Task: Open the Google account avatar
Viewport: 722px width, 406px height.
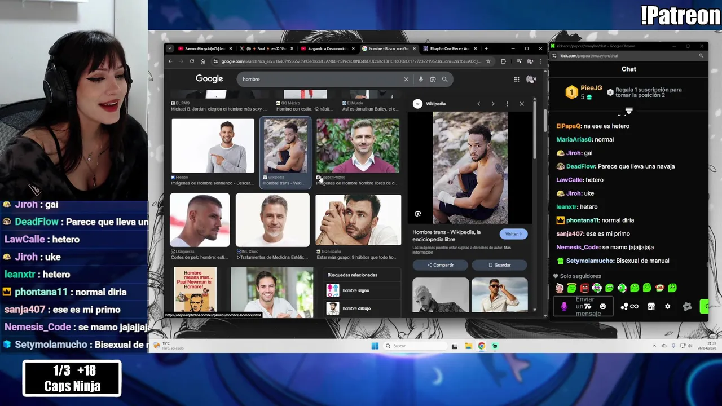Action: (x=531, y=79)
